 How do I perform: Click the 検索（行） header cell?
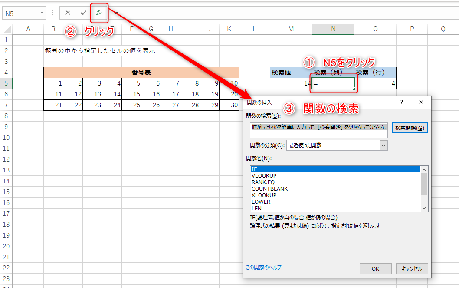[375, 73]
